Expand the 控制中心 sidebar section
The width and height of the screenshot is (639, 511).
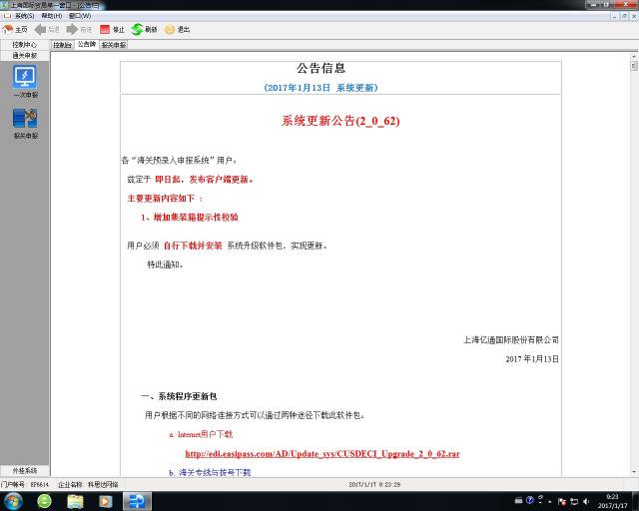24,45
